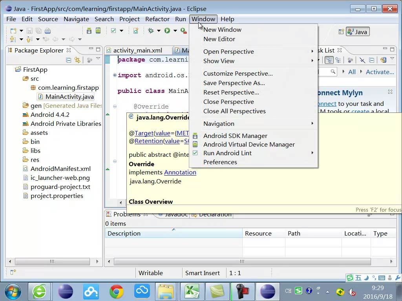
Task: Click the Synchronize Changed icon in Task List
Action: (x=383, y=60)
